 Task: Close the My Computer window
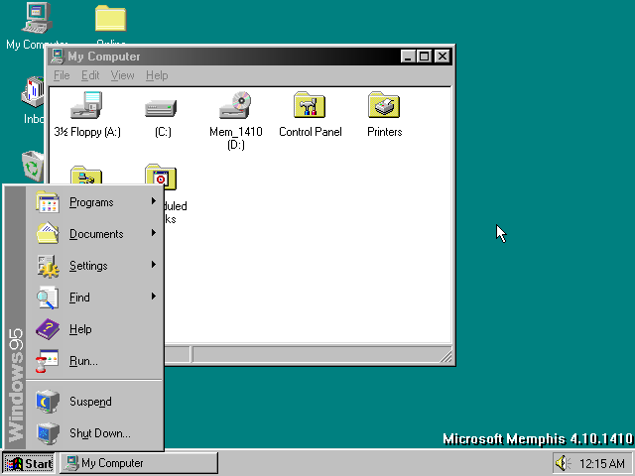click(x=443, y=57)
